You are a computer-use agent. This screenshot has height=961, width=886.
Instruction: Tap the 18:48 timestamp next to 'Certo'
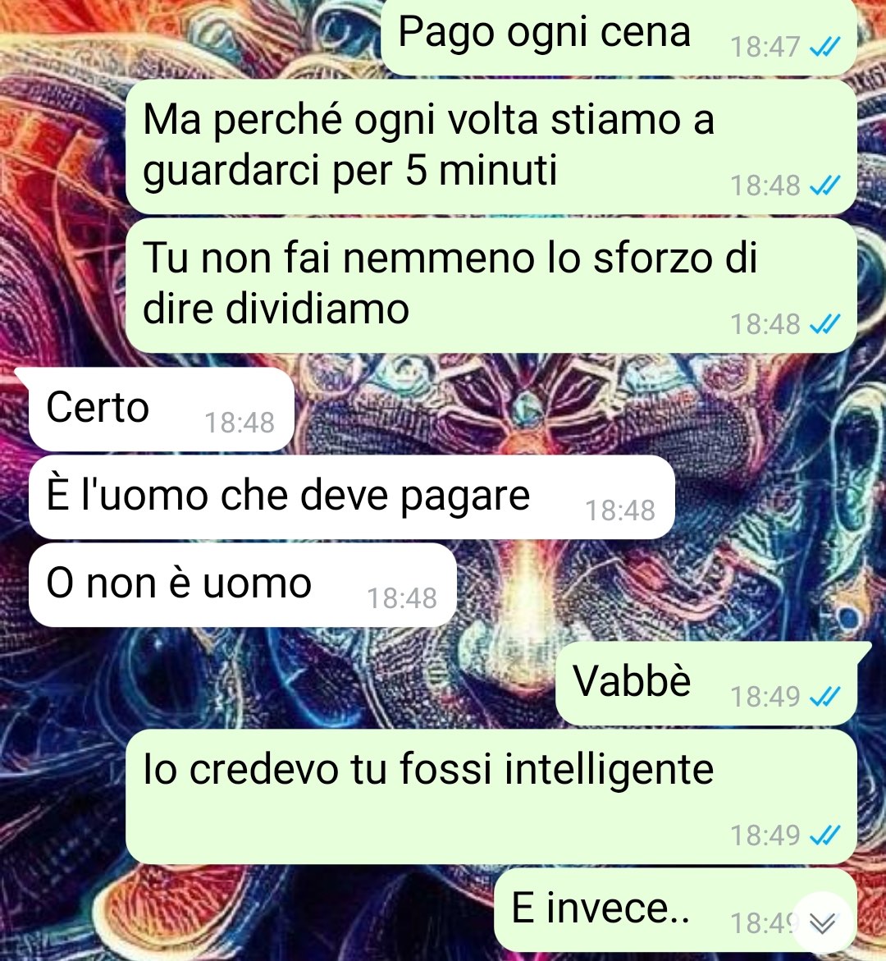[x=240, y=423]
